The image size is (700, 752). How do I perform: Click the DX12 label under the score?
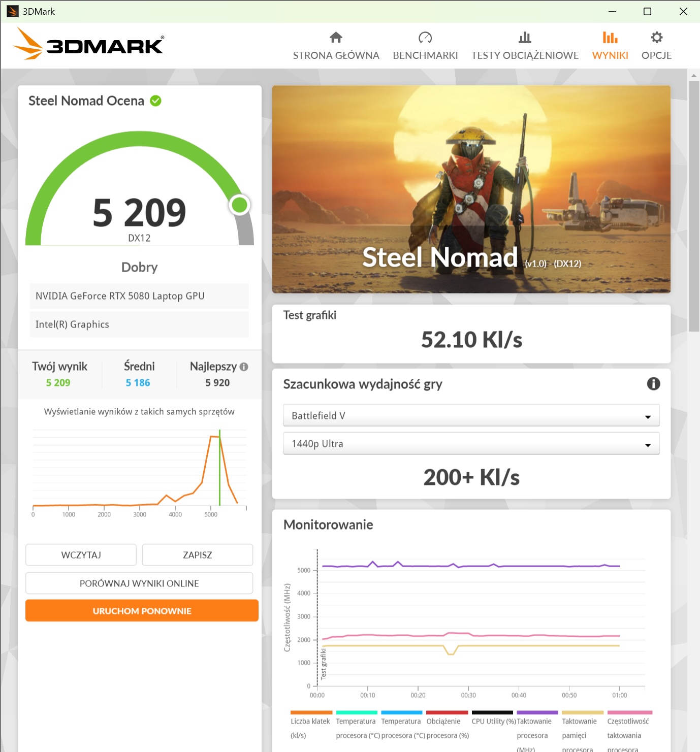[x=139, y=238]
